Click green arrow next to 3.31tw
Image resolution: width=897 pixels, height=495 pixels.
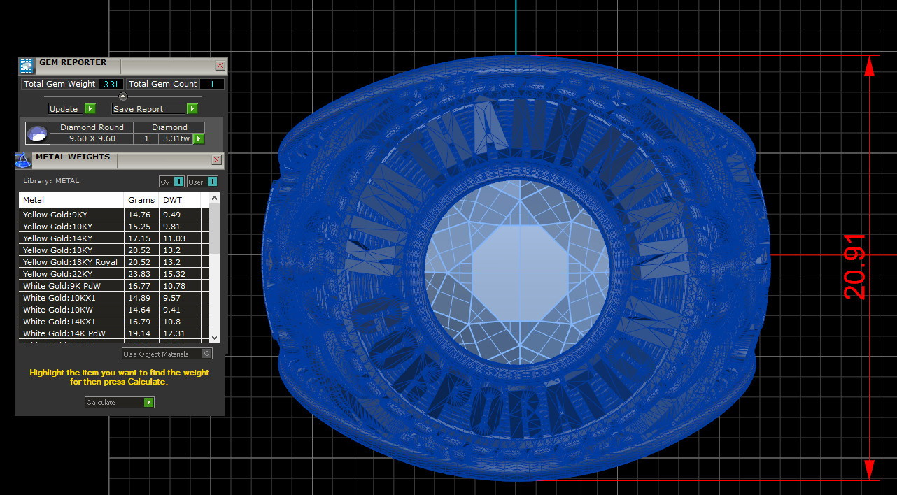click(199, 139)
